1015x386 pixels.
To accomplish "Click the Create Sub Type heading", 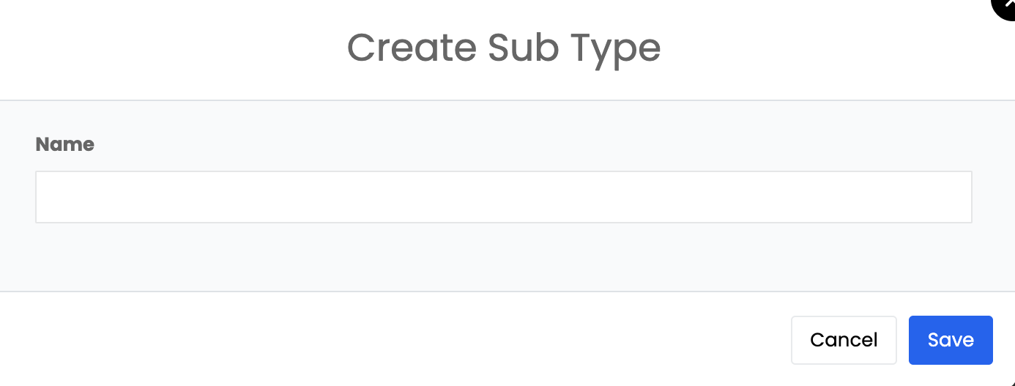I will tap(503, 48).
